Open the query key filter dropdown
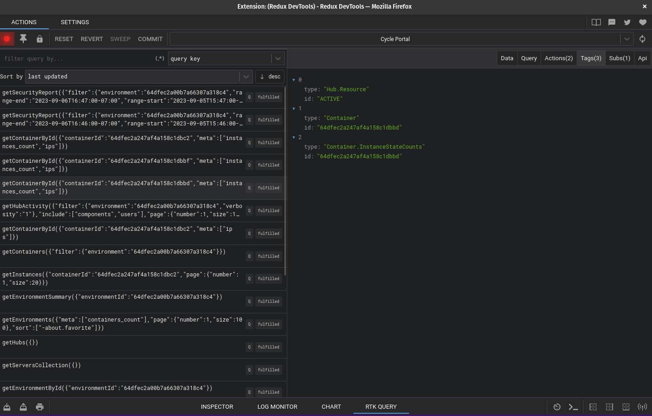Image resolution: width=652 pixels, height=416 pixels. pyautogui.click(x=226, y=58)
